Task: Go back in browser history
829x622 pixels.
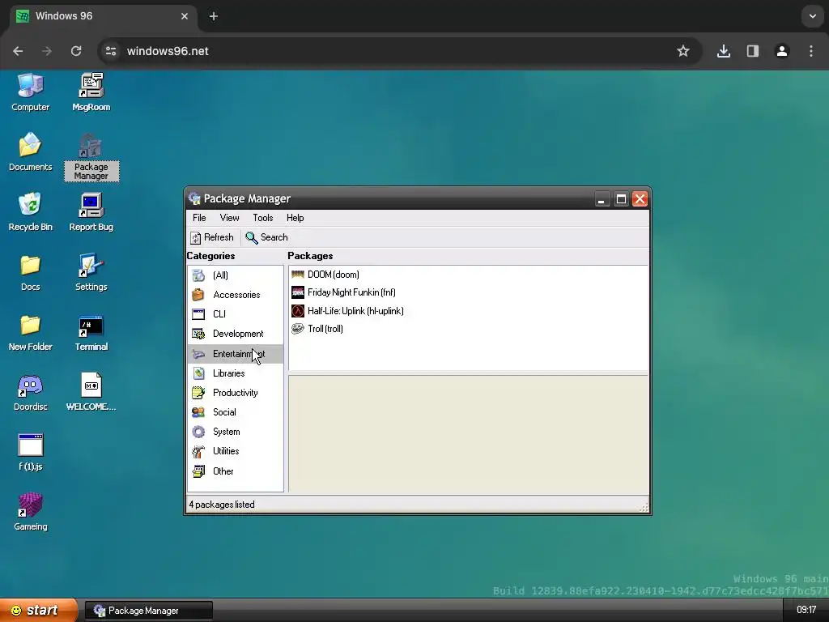Action: pos(18,51)
